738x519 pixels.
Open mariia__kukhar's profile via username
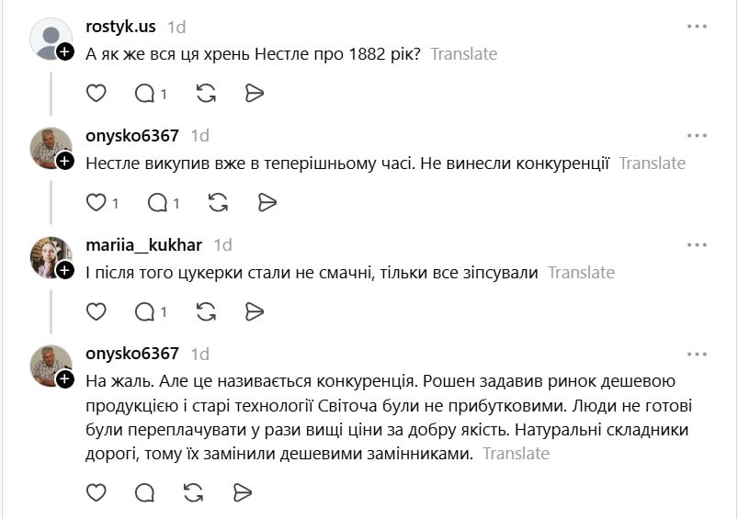point(144,245)
